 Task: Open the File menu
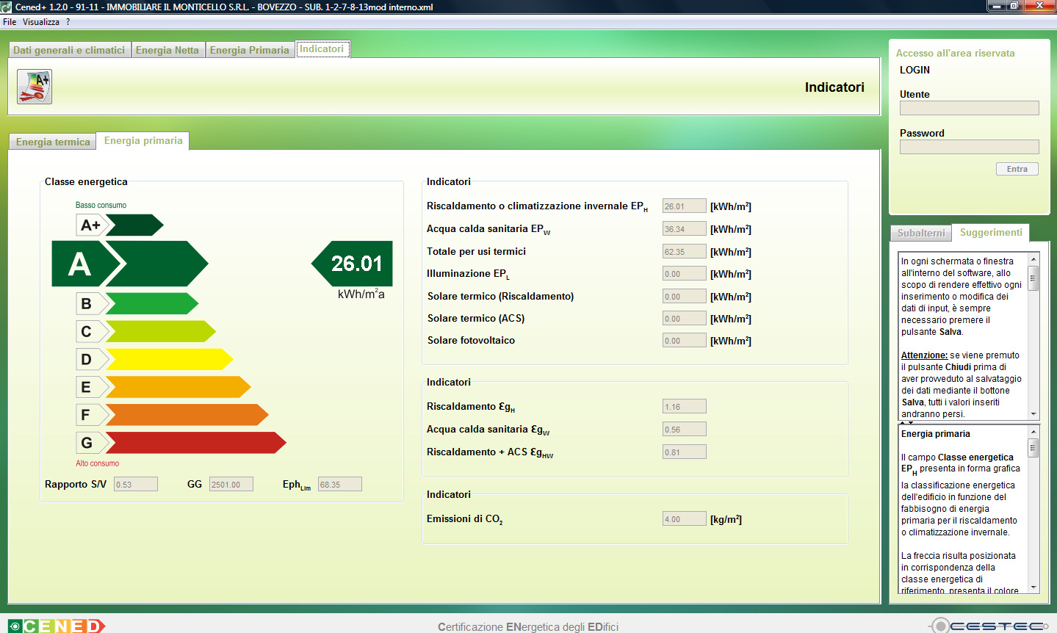point(10,22)
